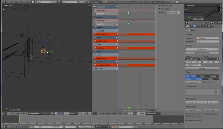223x129 pixels.
Task: Select Radians rotation units
Action: coord(210,79)
